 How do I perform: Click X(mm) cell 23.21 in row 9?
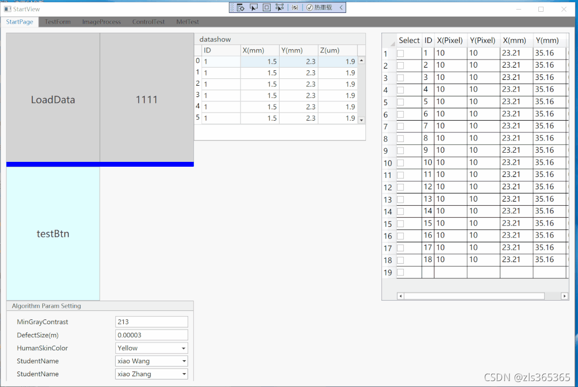click(516, 151)
